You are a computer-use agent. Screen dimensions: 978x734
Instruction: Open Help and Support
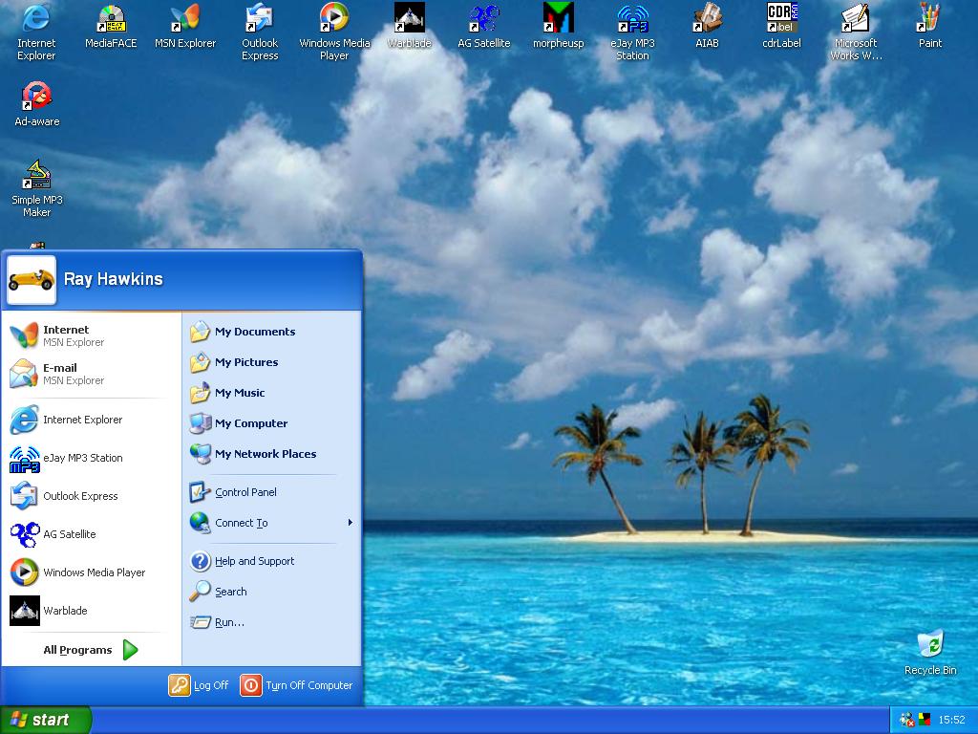point(254,561)
